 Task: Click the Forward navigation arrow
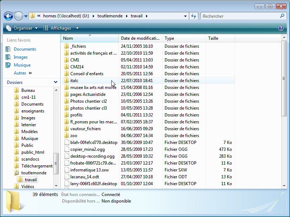click(18, 16)
